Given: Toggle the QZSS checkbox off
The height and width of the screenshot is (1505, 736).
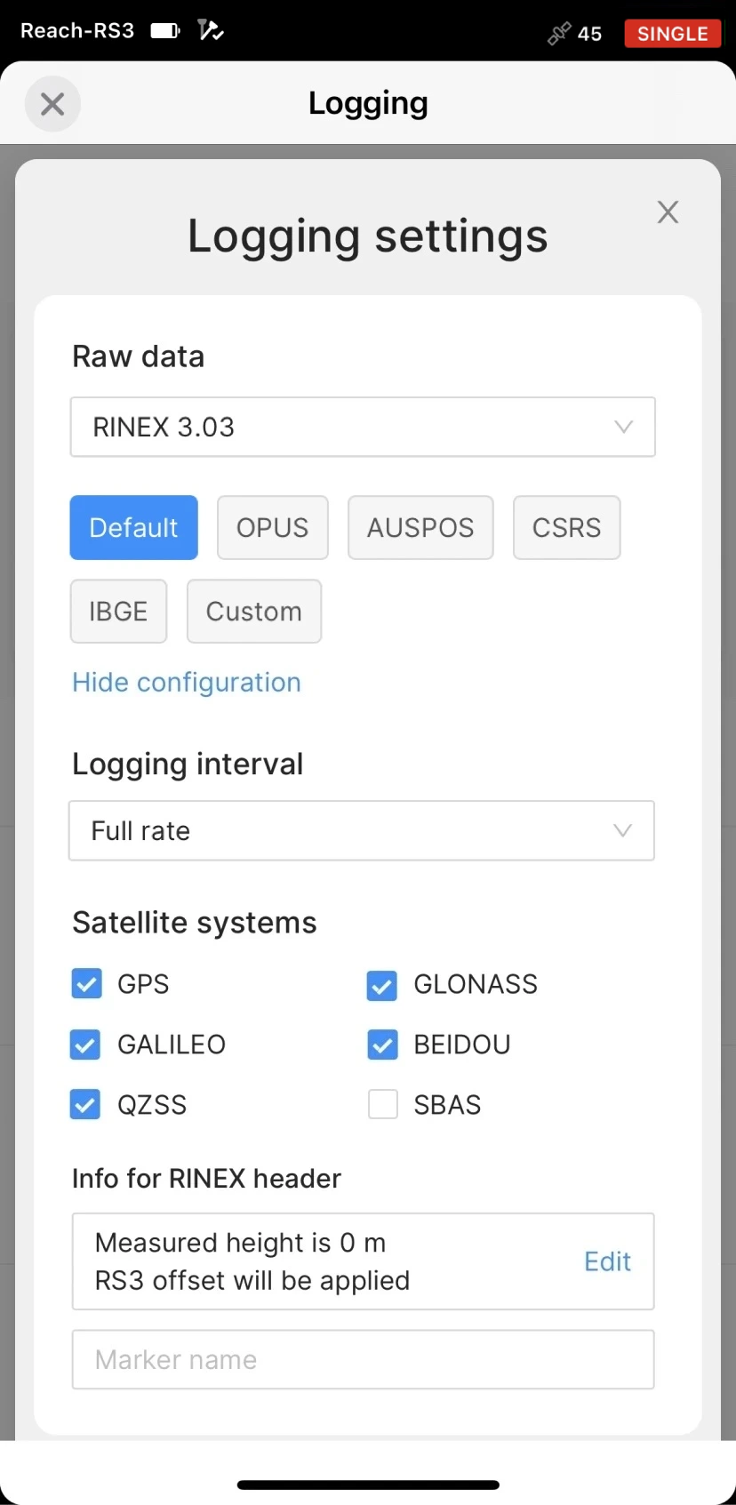Looking at the screenshot, I should (x=85, y=1105).
